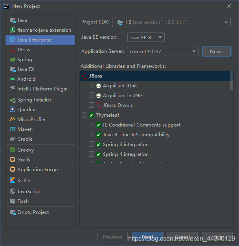This screenshot has width=239, height=246.
Task: Close the New Project dialog
Action: coord(229,6)
